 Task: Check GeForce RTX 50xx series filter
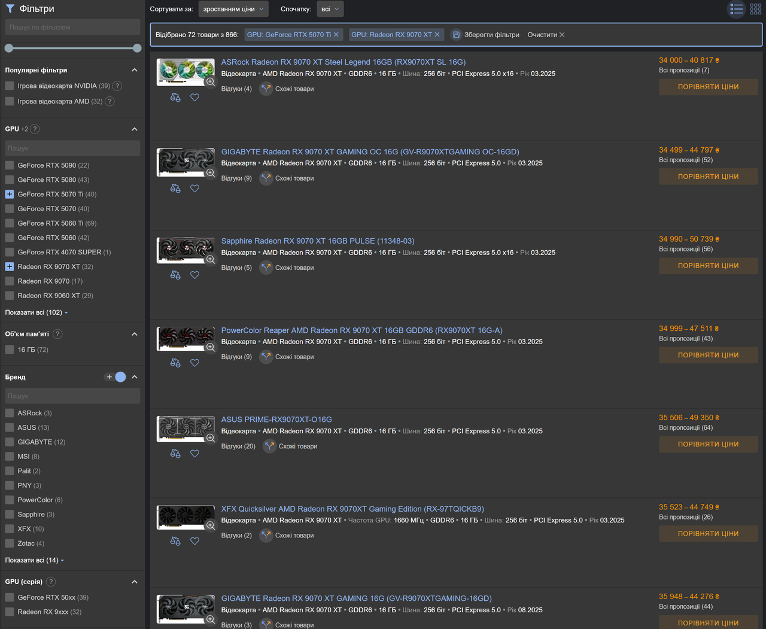pyautogui.click(x=10, y=597)
